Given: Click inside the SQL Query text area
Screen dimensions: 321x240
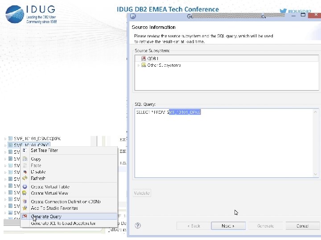Looking at the screenshot, I should [224, 143].
